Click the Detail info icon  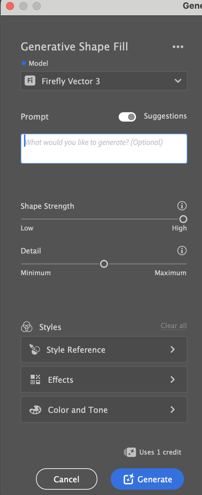click(182, 251)
